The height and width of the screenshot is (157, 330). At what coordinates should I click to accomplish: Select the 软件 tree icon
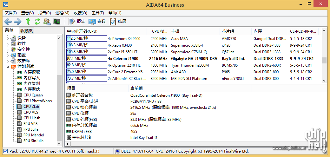pos(13,44)
